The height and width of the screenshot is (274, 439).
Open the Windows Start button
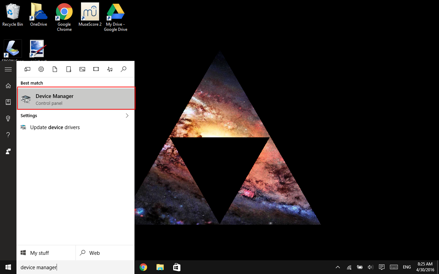[x=8, y=267]
